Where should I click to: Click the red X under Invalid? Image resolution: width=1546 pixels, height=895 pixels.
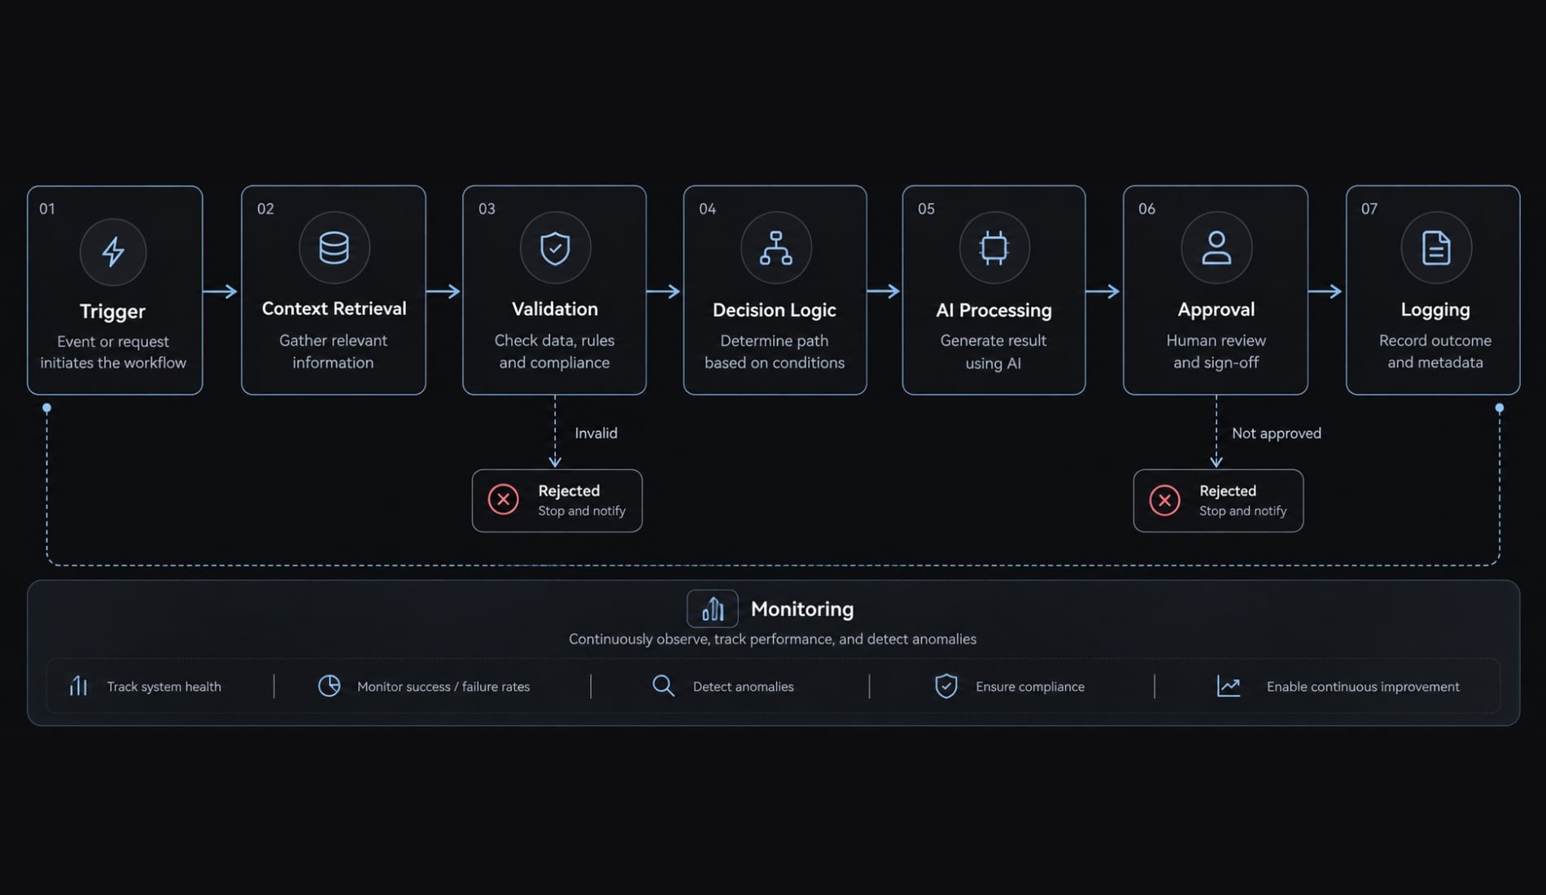click(x=503, y=500)
